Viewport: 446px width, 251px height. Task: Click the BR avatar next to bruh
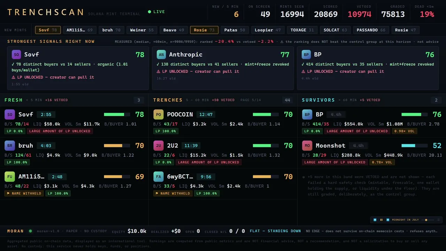pos(10,145)
